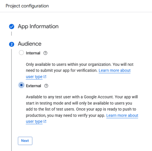Image resolution: width=152 pixels, height=151 pixels.
Task: Click external-link icon after External's user type
Action: (x=45, y=121)
